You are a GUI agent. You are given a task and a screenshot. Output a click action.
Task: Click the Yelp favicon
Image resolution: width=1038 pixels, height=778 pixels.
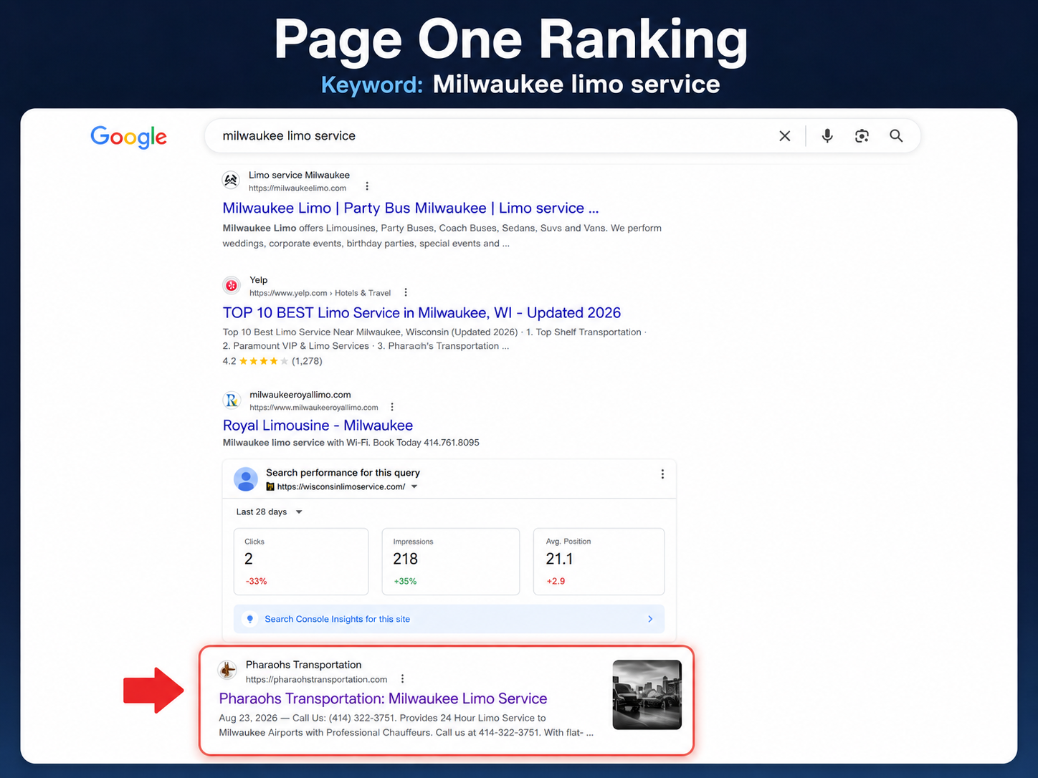[x=231, y=285]
